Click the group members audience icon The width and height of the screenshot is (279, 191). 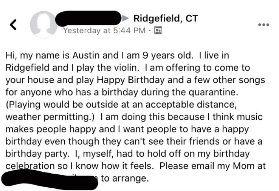pyautogui.click(x=158, y=30)
